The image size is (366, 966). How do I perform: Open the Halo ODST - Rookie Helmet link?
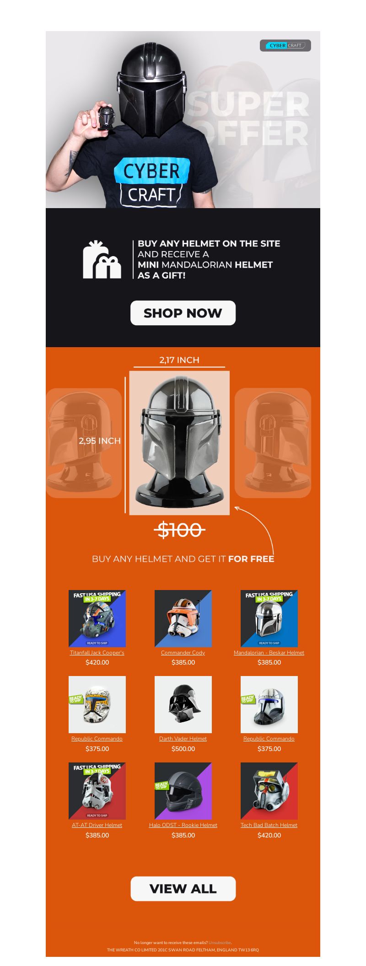183,825
